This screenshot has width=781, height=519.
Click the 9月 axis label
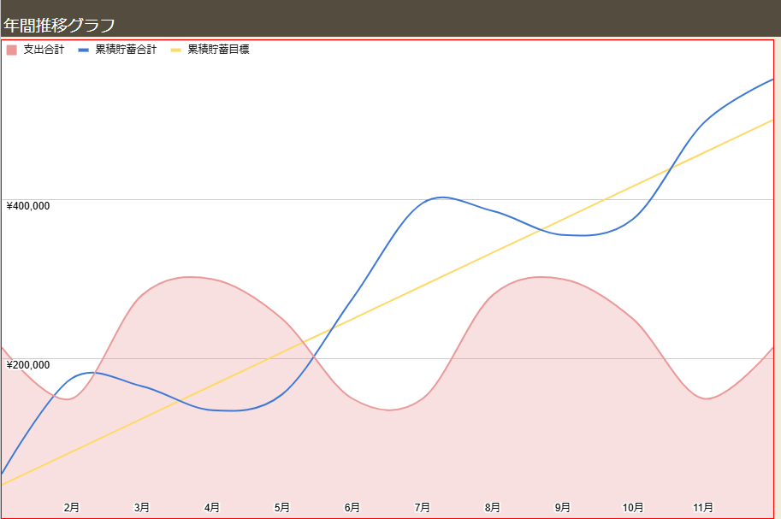click(x=563, y=508)
